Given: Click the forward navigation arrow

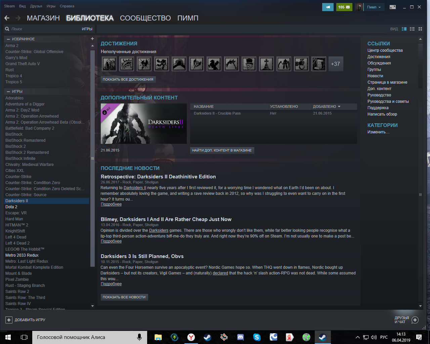Looking at the screenshot, I should pyautogui.click(x=18, y=18).
